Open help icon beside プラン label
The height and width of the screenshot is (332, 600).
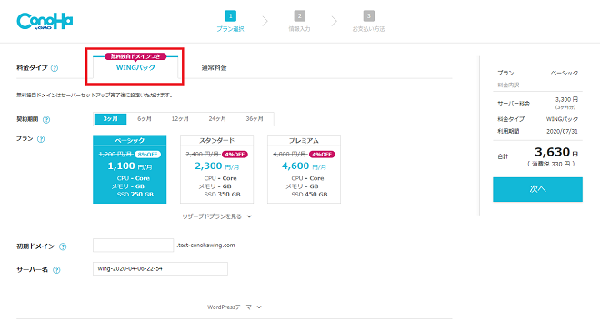pos(41,139)
